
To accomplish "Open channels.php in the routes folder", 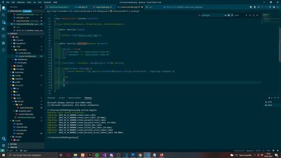I will (x=22, y=127).
